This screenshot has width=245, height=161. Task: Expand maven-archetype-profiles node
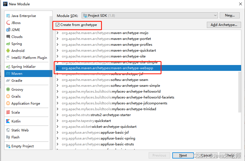pos(58,44)
